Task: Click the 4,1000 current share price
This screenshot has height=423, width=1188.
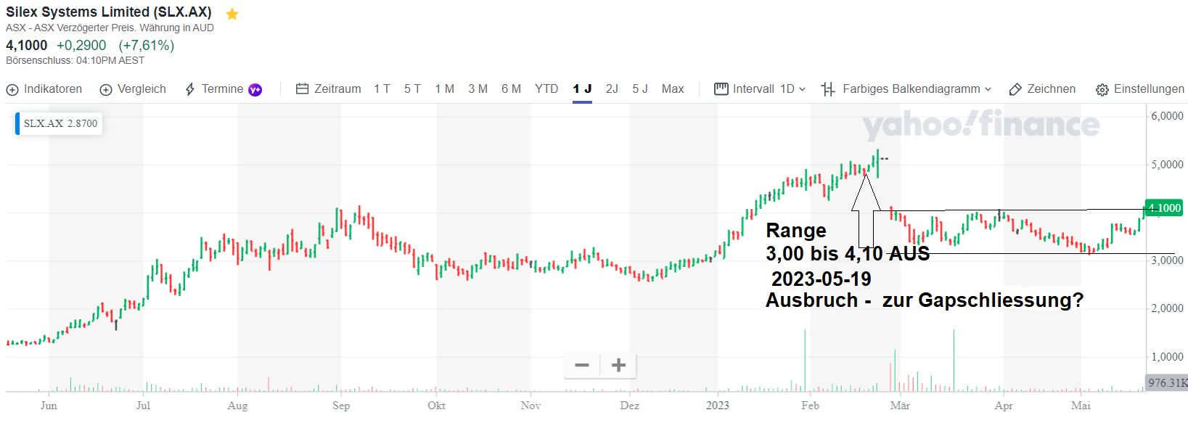Action: pyautogui.click(x=27, y=46)
